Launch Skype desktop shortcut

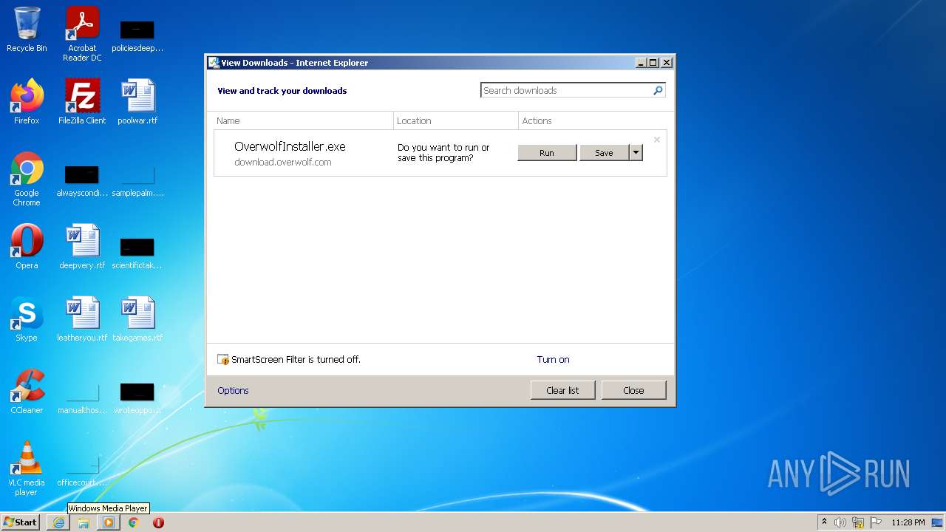tap(27, 319)
